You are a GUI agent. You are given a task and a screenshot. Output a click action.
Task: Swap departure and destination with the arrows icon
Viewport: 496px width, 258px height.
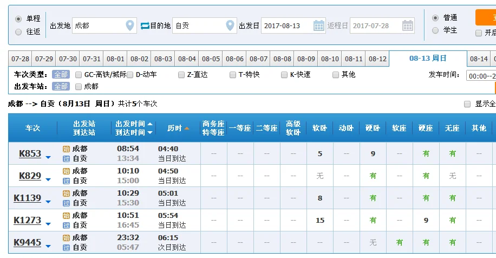[x=145, y=25]
